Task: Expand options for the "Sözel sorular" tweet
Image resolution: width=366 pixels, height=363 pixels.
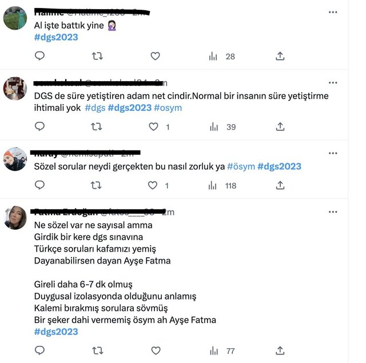Action: [x=333, y=153]
